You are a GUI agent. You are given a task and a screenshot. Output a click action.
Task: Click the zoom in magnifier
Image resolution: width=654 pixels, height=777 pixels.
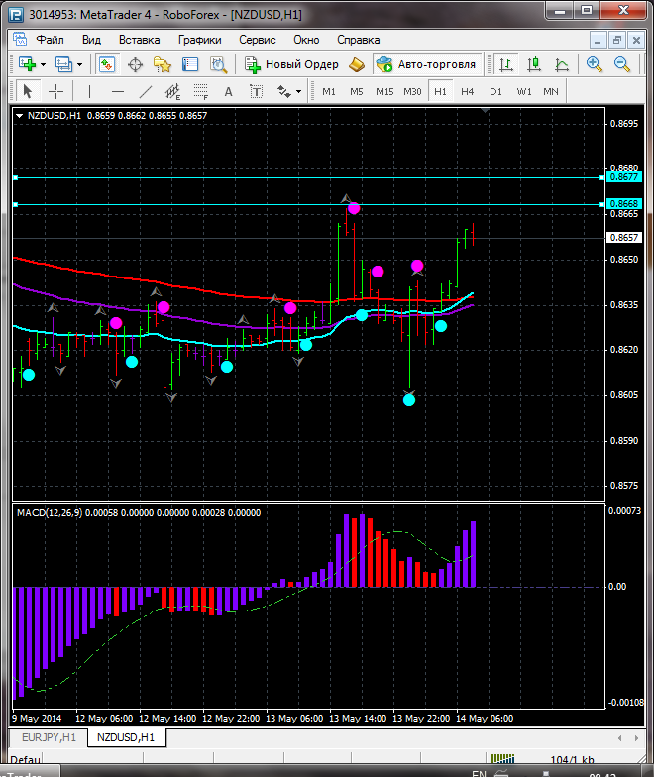pyautogui.click(x=595, y=64)
